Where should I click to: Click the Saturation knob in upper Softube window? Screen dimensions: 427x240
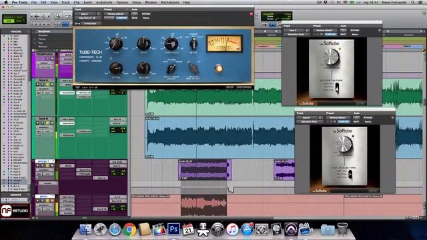coord(331,57)
